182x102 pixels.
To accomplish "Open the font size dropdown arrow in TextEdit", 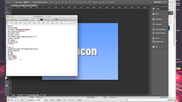I will [x=38, y=20].
